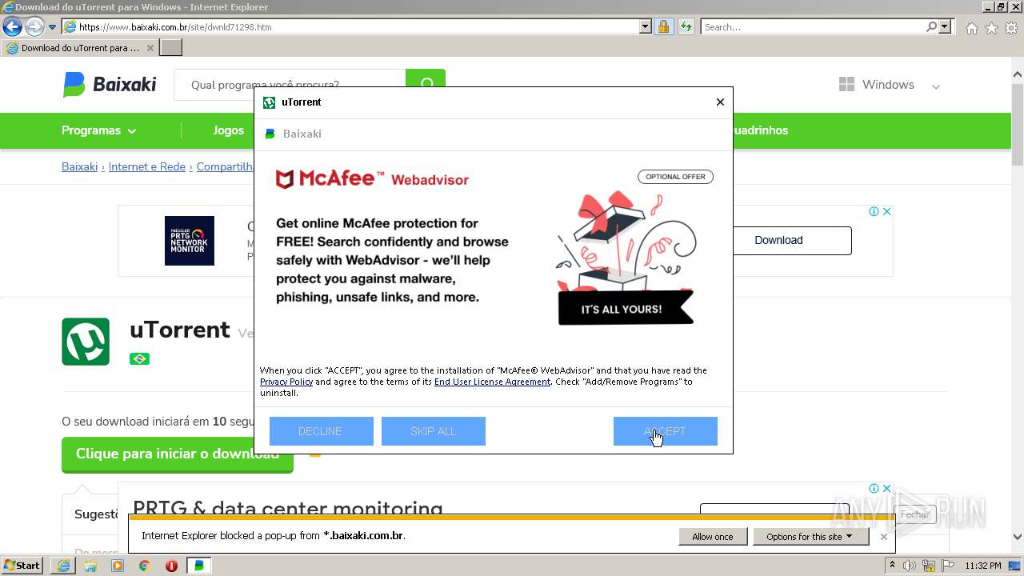Click the Opera taskbar icon

point(171,566)
